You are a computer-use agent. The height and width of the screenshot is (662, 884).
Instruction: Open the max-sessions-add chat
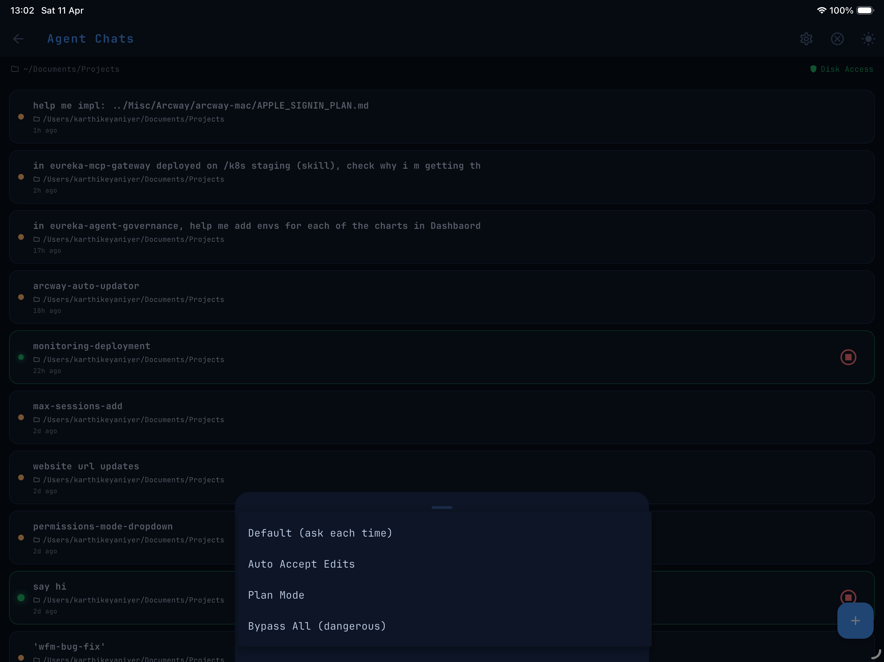coord(442,417)
